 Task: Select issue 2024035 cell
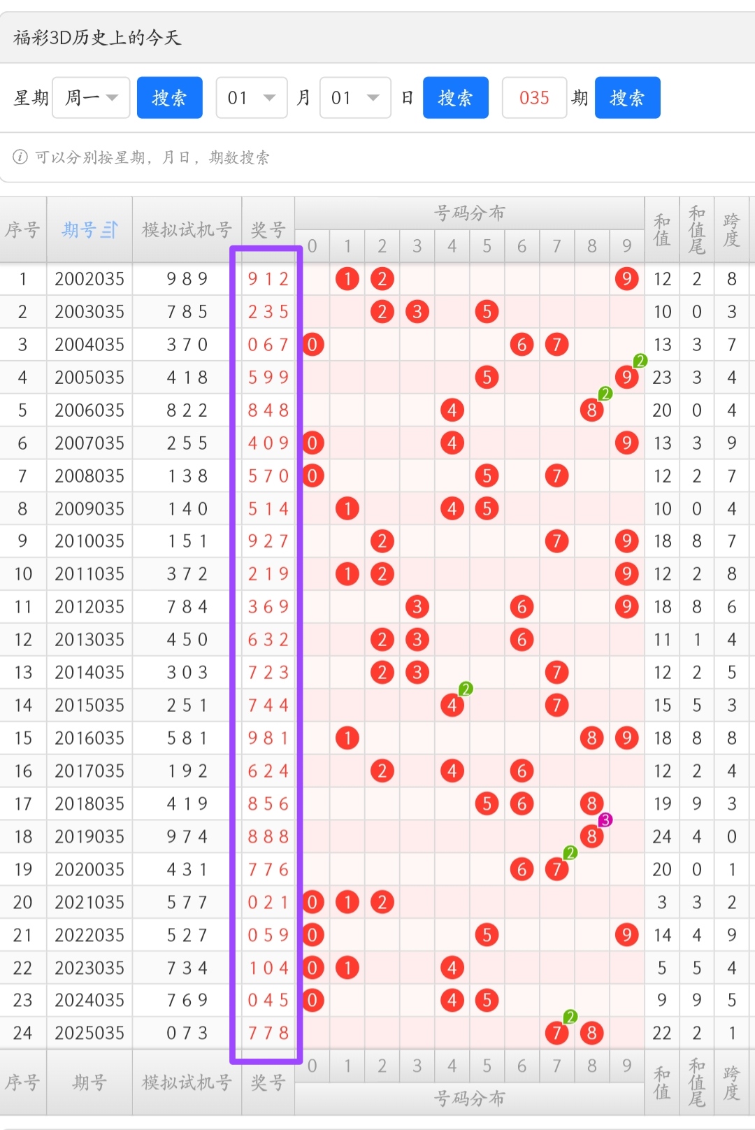[89, 1001]
